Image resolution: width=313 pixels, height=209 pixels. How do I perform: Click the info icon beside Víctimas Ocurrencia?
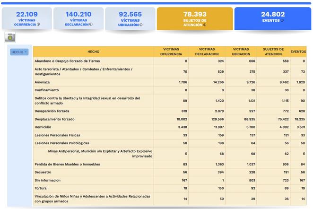tap(38, 25)
